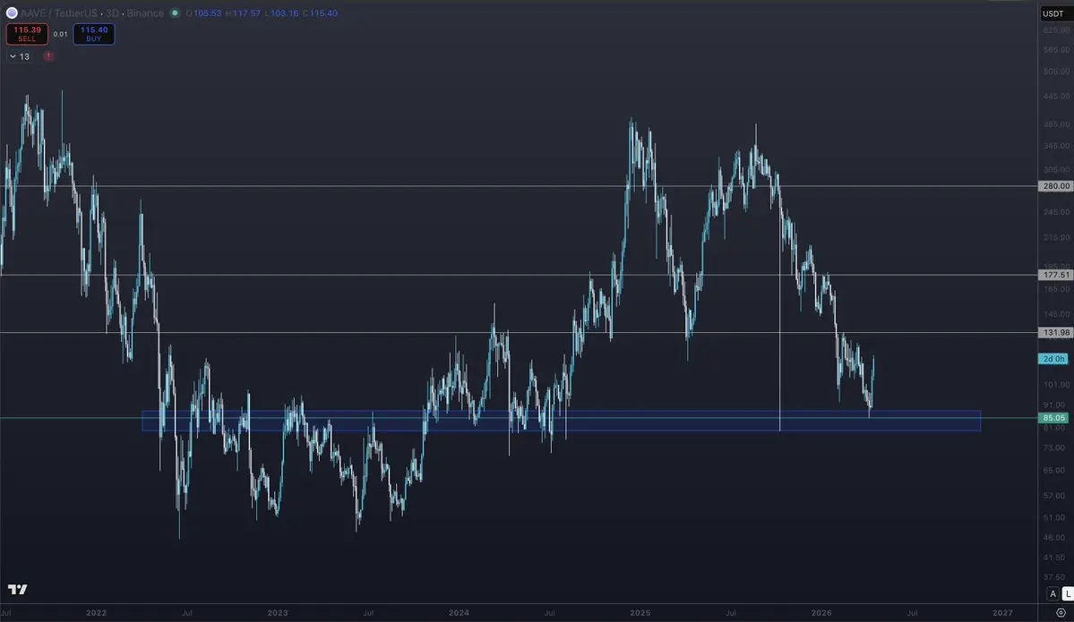Click the 445.00 price scale label
The height and width of the screenshot is (622, 1074).
[x=1056, y=97]
